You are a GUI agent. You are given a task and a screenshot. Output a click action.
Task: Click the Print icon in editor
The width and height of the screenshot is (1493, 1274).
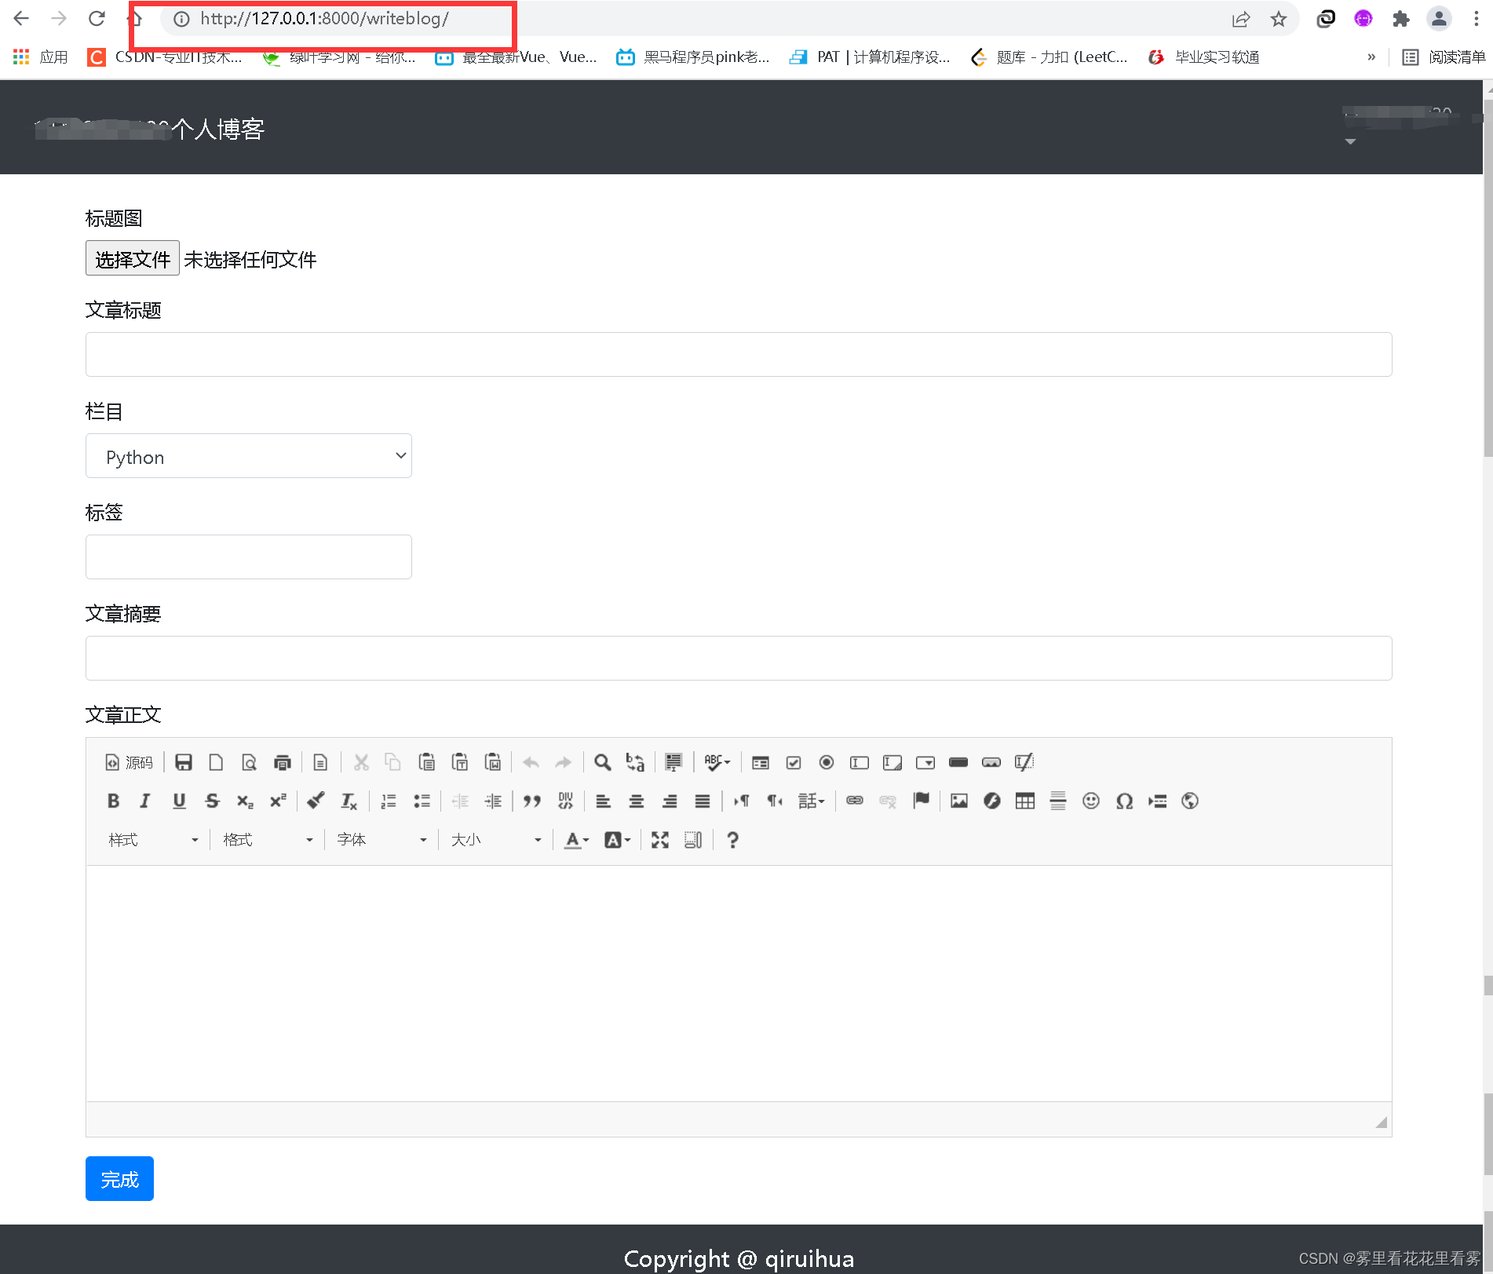(282, 762)
